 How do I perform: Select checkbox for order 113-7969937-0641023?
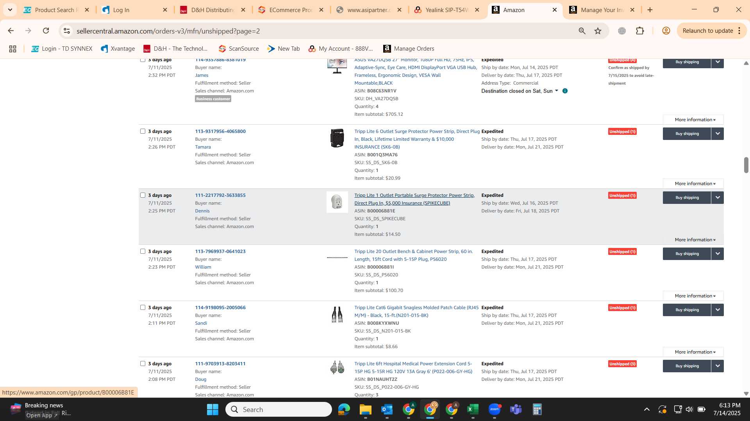click(143, 251)
